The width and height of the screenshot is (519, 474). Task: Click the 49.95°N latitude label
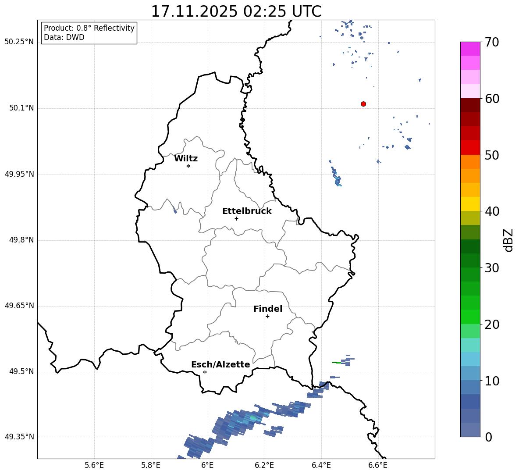tap(19, 174)
